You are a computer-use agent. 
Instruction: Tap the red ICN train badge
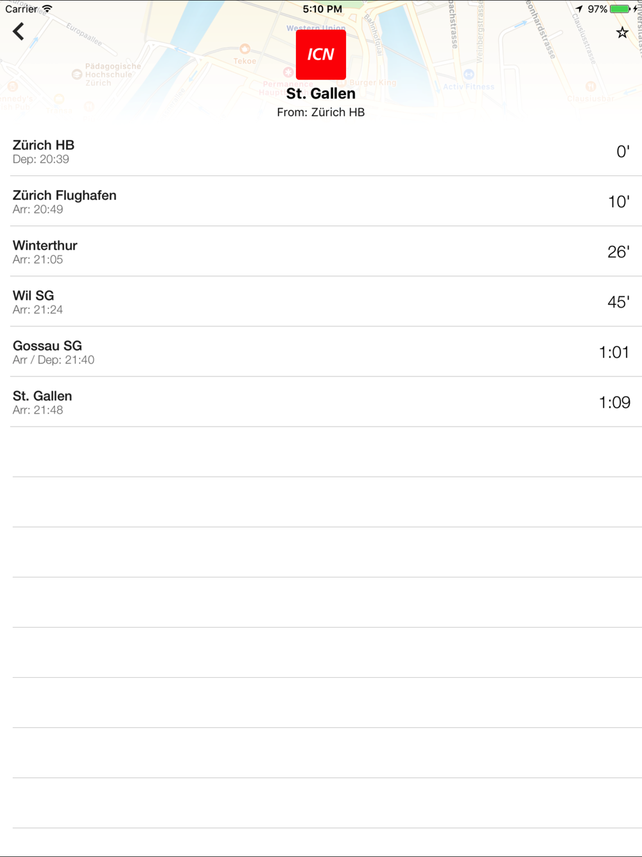(x=321, y=55)
